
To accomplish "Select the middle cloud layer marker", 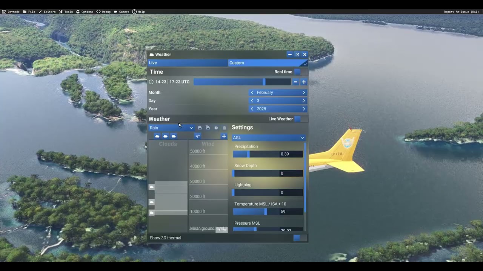I will pyautogui.click(x=151, y=202).
